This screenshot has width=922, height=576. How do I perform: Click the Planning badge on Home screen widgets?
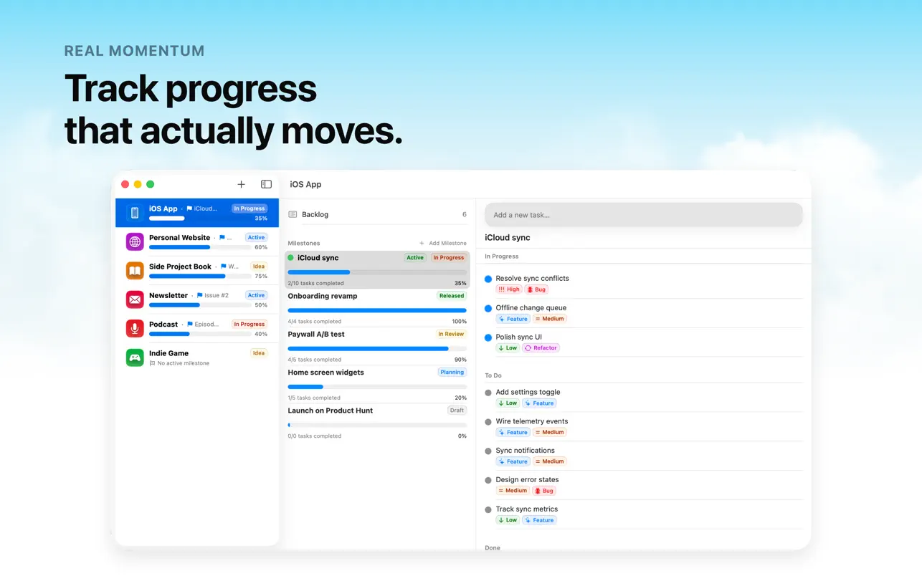[452, 372]
